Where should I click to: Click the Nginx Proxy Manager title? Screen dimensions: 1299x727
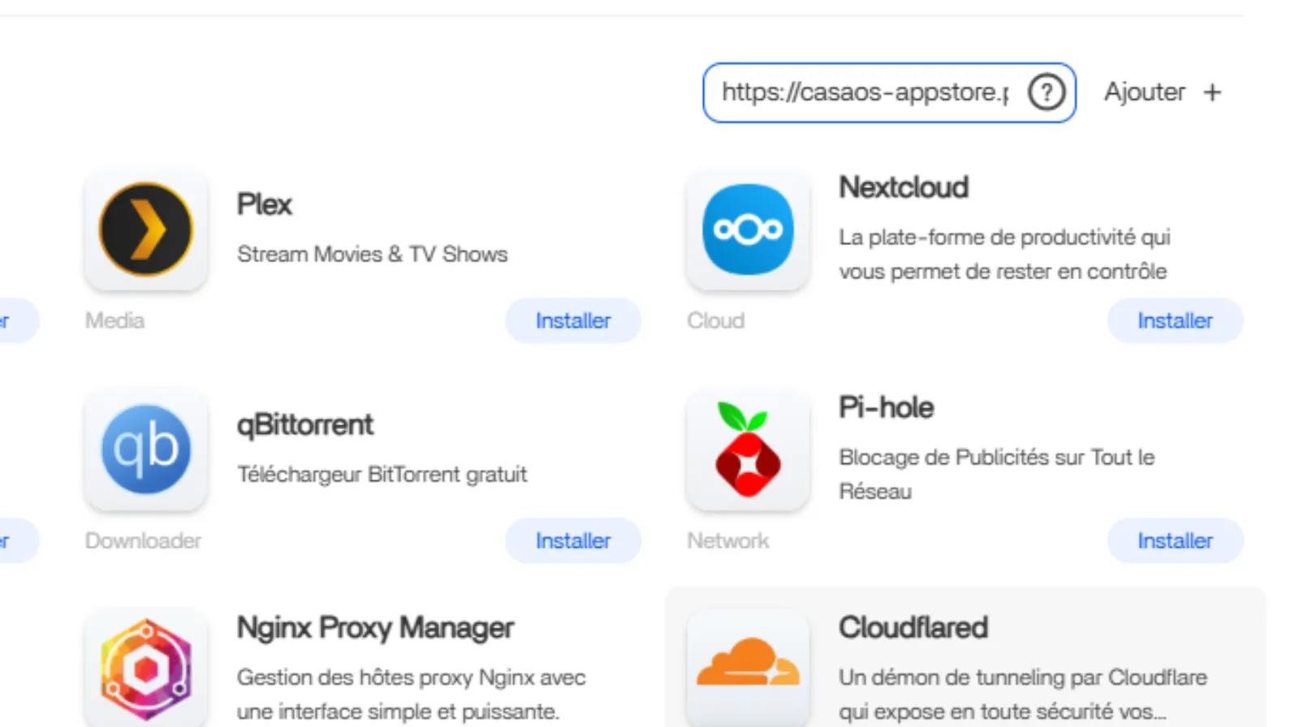tap(375, 627)
